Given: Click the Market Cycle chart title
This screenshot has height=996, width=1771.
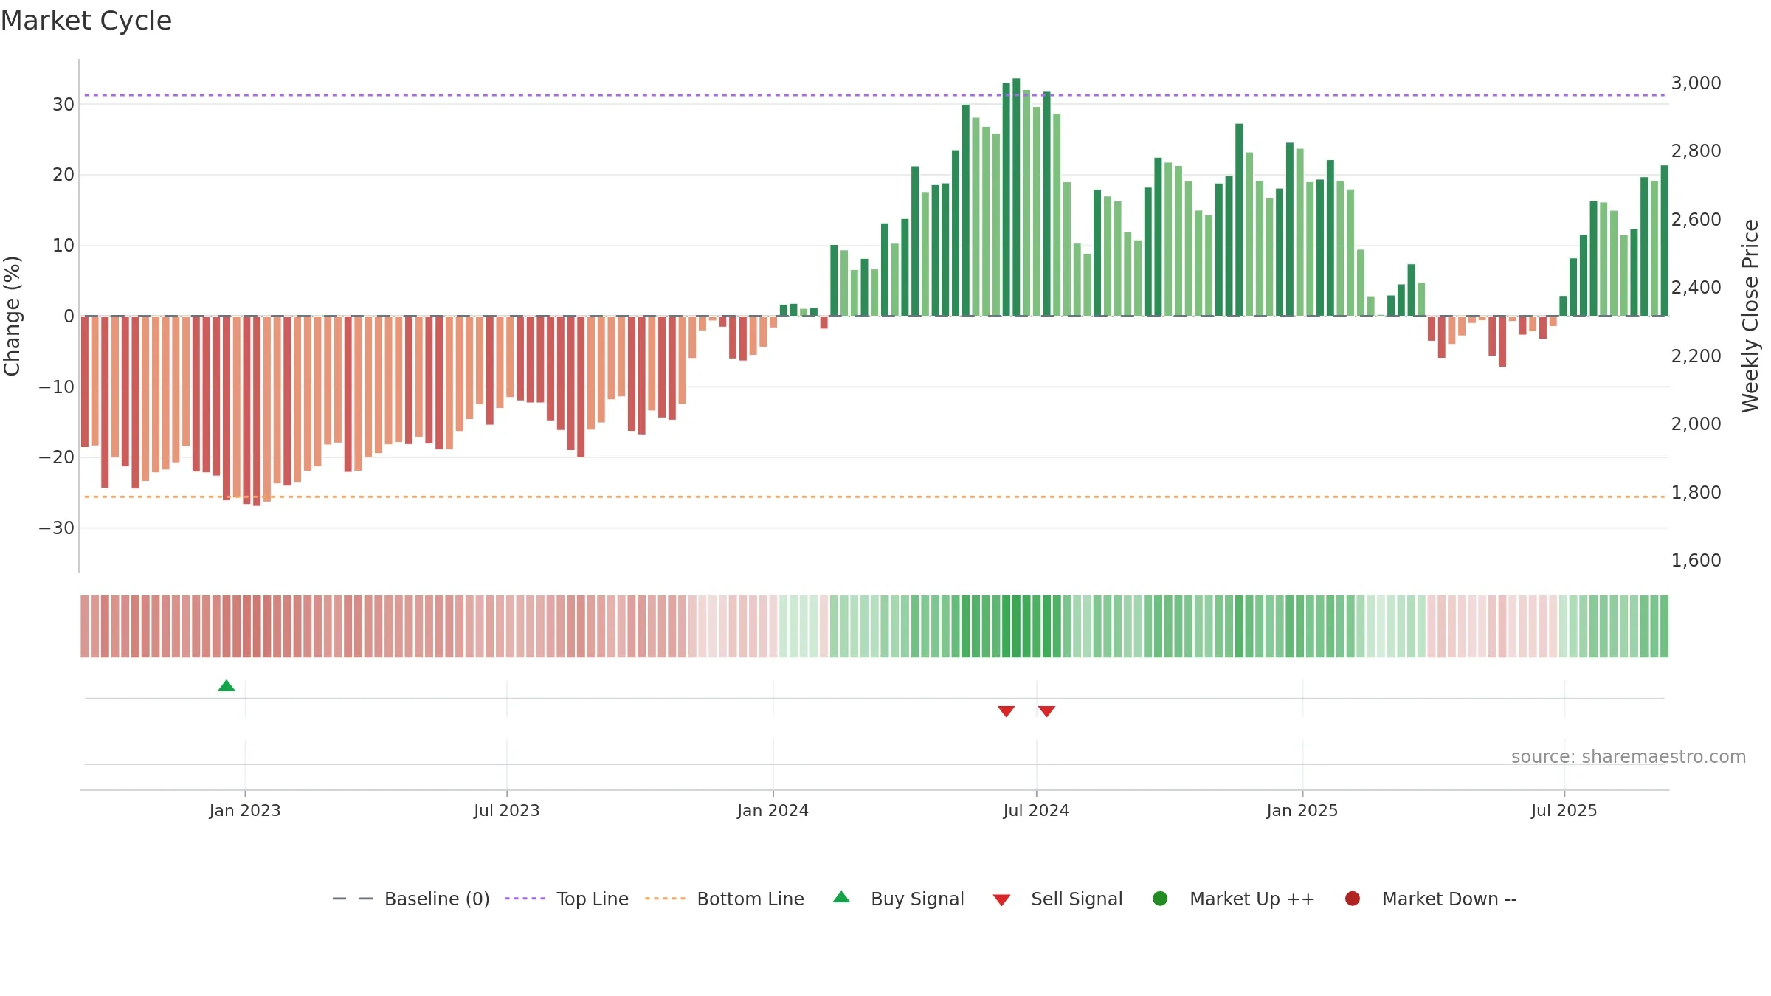Looking at the screenshot, I should (86, 21).
